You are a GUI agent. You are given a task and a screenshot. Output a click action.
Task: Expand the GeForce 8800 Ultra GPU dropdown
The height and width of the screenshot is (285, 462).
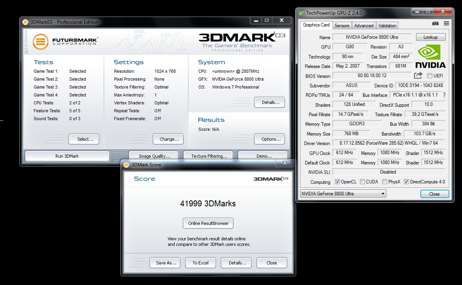pyautogui.click(x=342, y=194)
